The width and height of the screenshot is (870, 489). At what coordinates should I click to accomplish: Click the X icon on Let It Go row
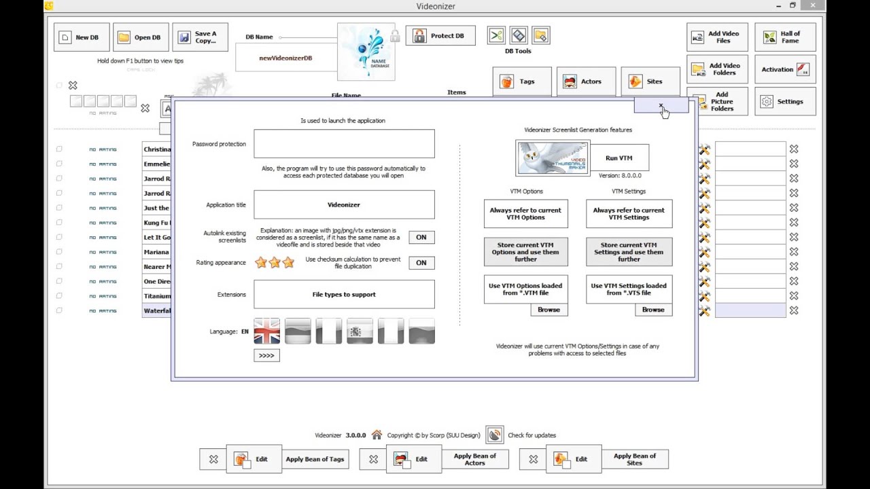pyautogui.click(x=794, y=237)
